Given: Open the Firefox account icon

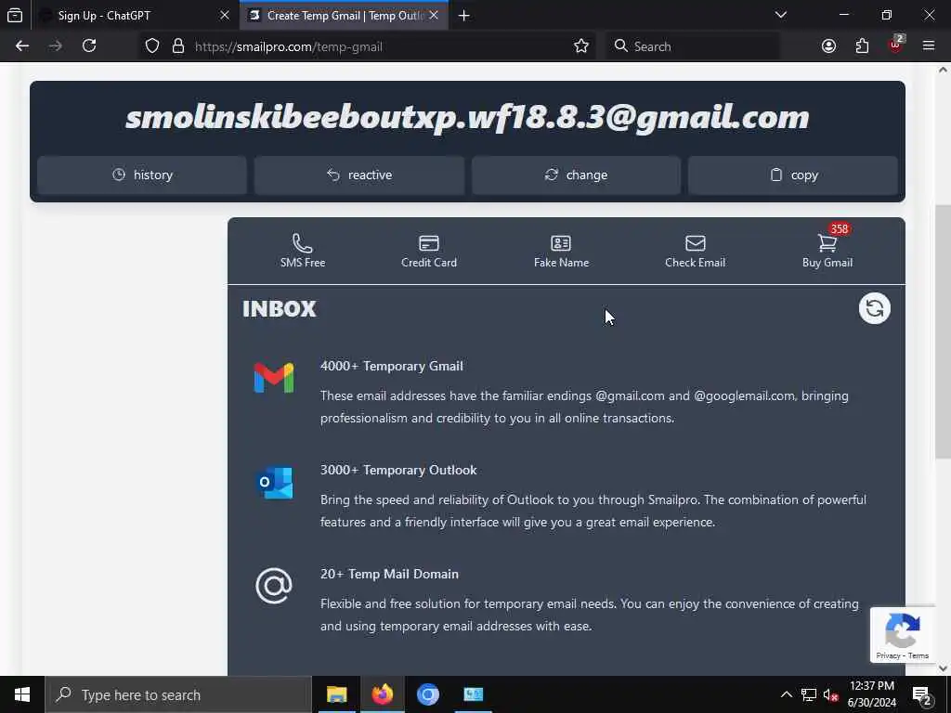Looking at the screenshot, I should 828,46.
